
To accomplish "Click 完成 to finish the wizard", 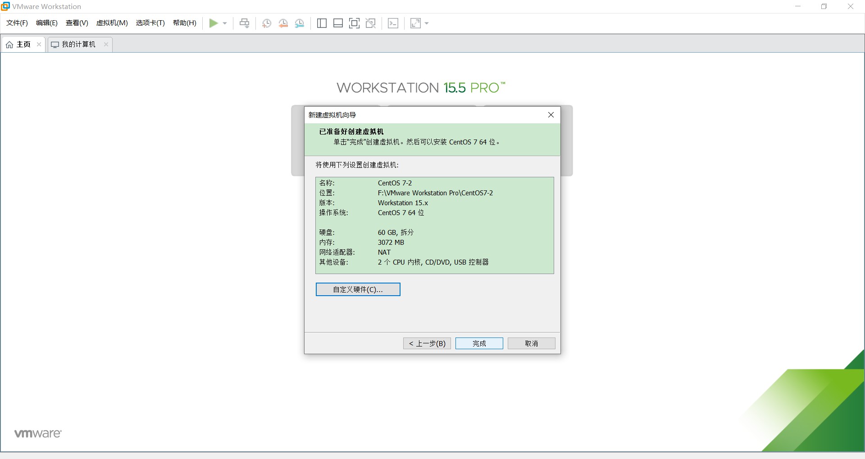I will click(x=479, y=343).
